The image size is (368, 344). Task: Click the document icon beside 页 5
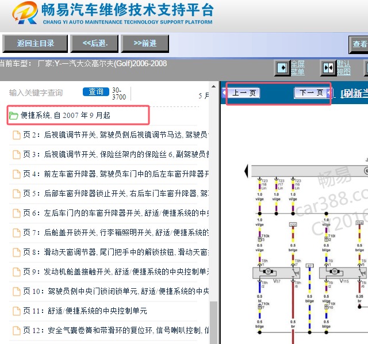point(17,194)
